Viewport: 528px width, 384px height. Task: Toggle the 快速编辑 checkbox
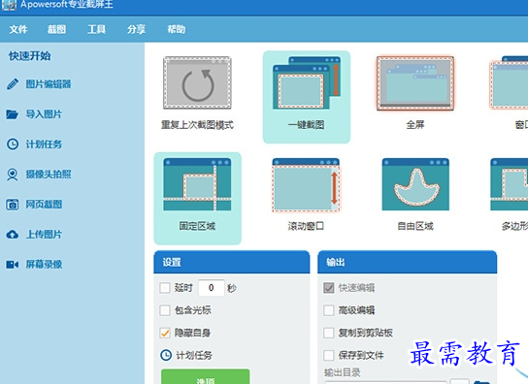pyautogui.click(x=329, y=288)
